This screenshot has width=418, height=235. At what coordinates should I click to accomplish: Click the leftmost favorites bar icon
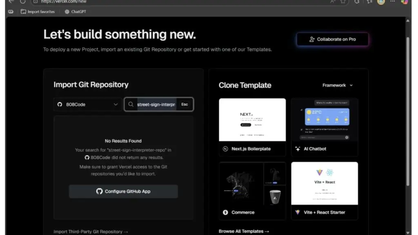click(x=11, y=12)
